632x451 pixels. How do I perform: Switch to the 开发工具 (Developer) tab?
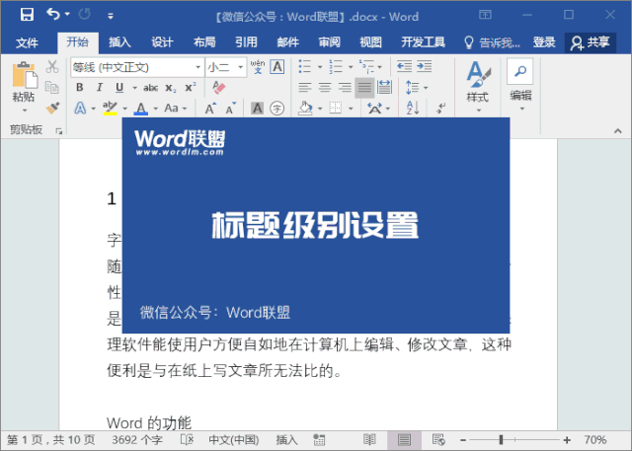pyautogui.click(x=424, y=42)
